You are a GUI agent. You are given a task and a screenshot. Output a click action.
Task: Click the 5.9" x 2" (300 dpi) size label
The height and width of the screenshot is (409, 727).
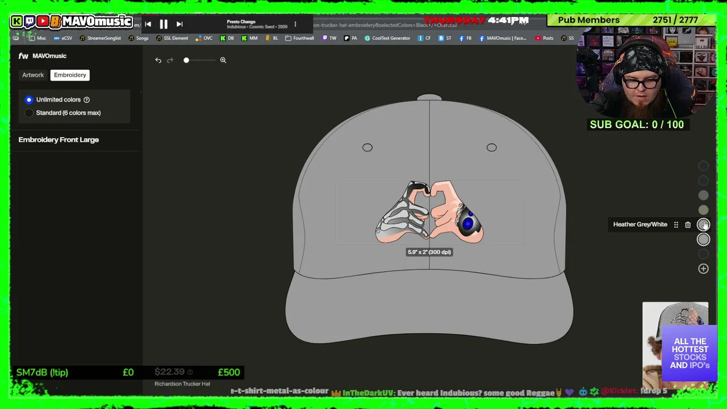tap(429, 252)
